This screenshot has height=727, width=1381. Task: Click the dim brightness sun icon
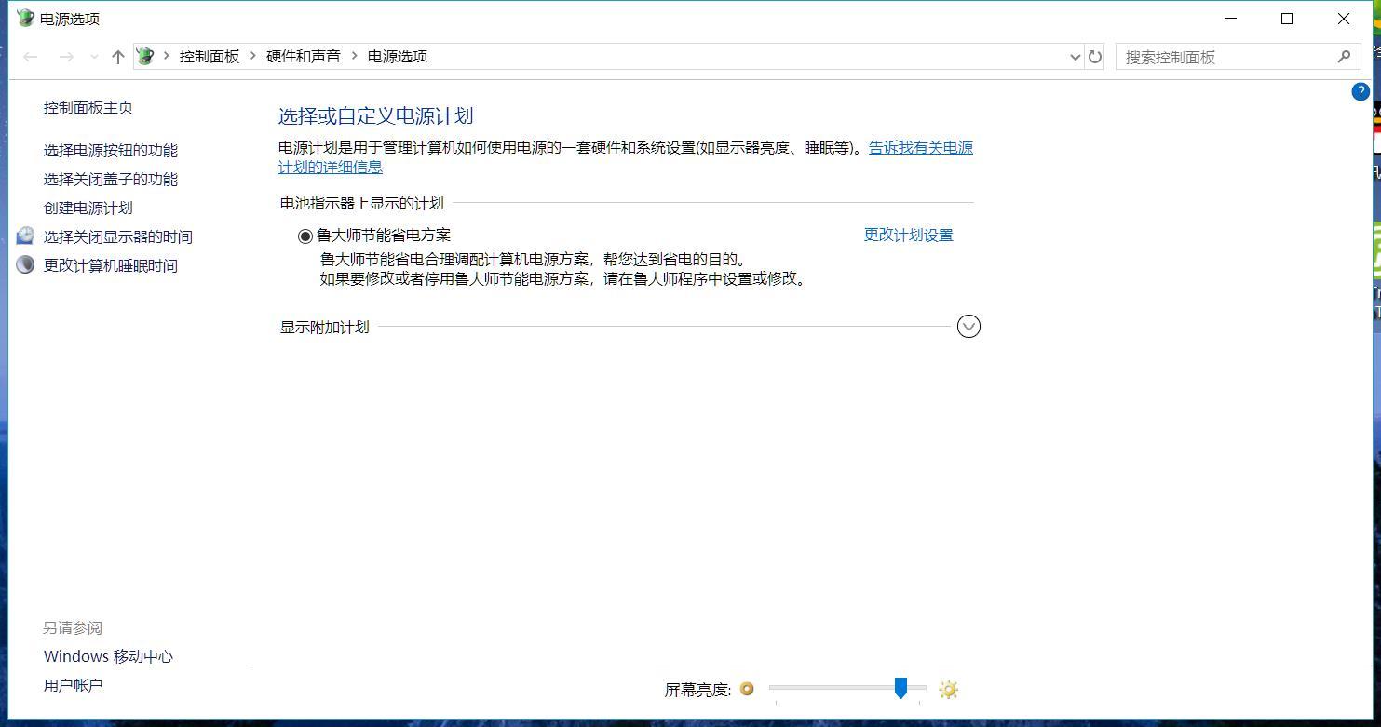click(747, 689)
